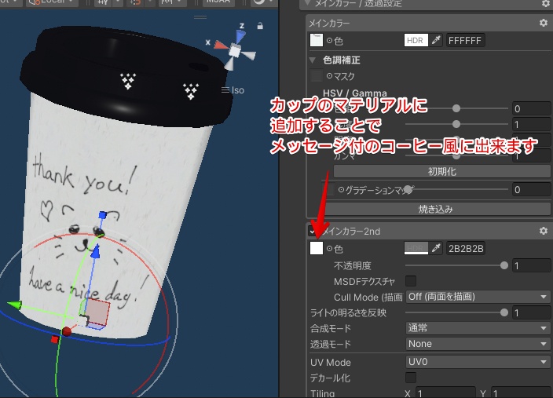Pick color with メインカラー2nd eyedropper
Screen dimensions: 553x398
pyautogui.click(x=436, y=248)
